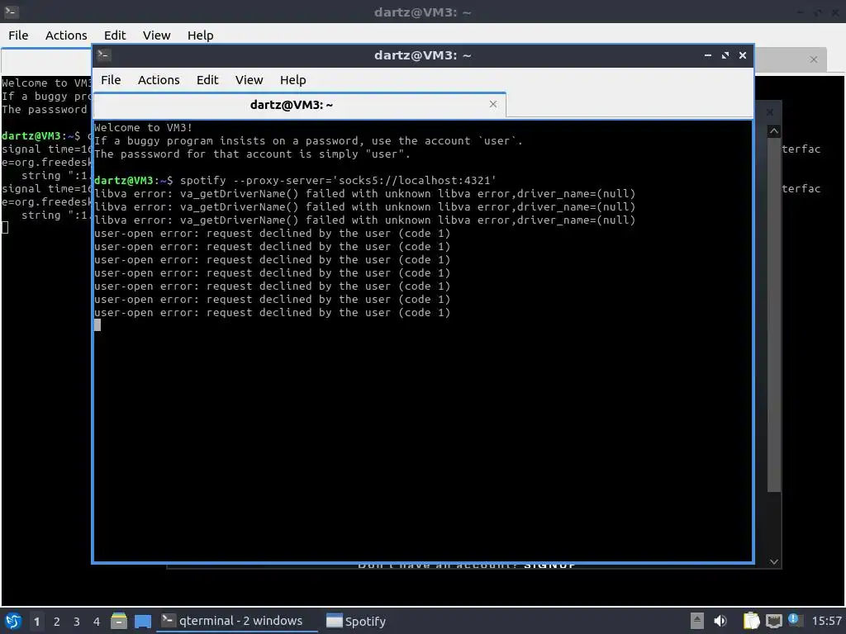Open File menu in front terminal window
Screen dimensions: 846x634
click(x=111, y=80)
